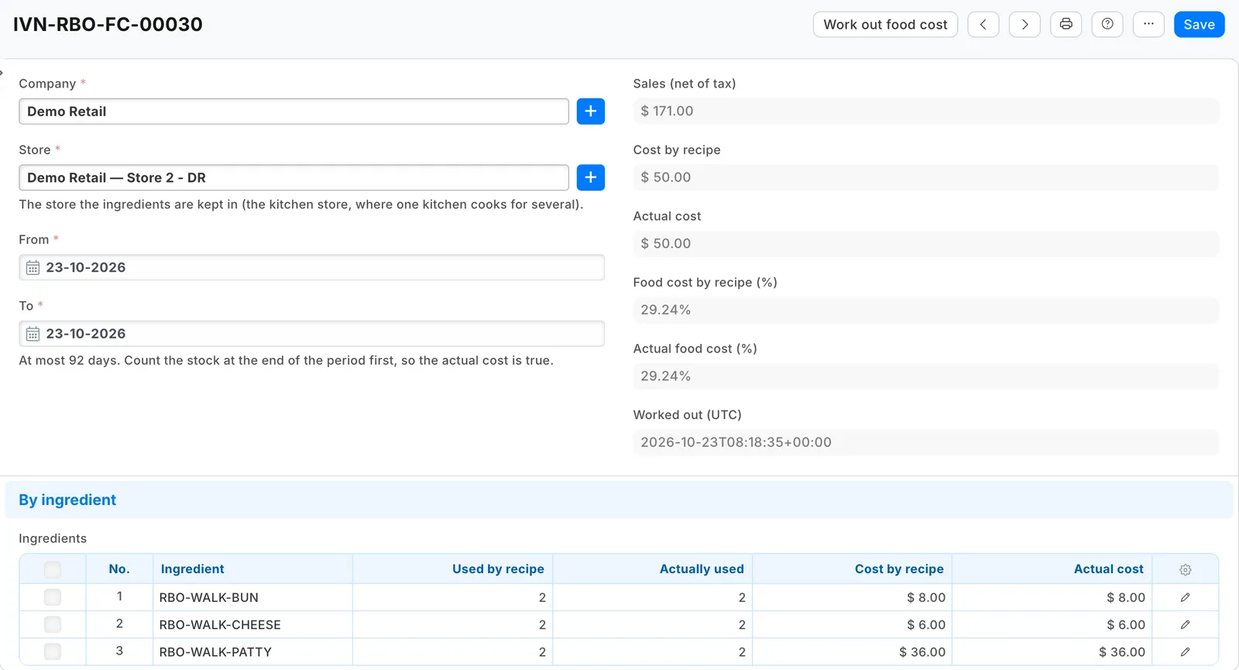
Task: Open the Store field Demo Retail — Store 2
Action: click(293, 177)
